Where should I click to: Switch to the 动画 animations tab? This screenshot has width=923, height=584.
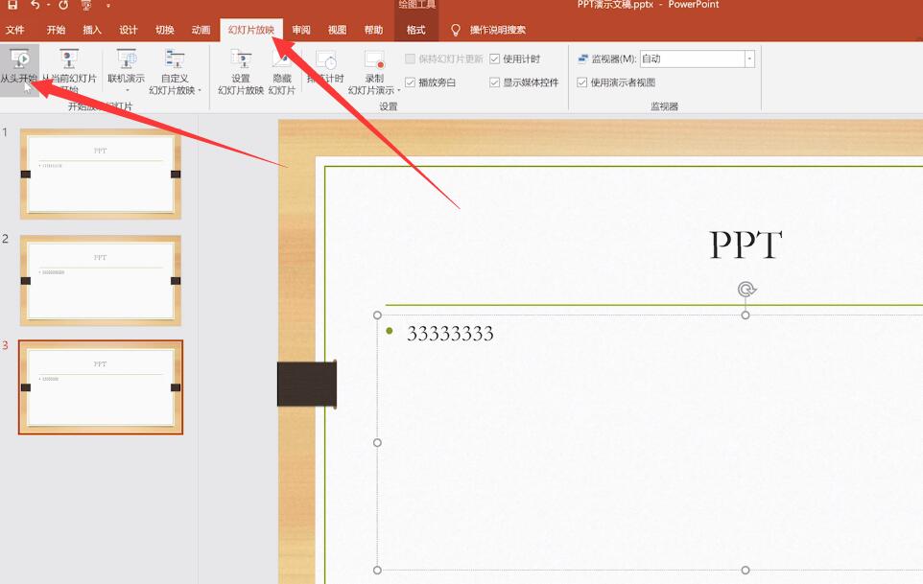point(201,30)
